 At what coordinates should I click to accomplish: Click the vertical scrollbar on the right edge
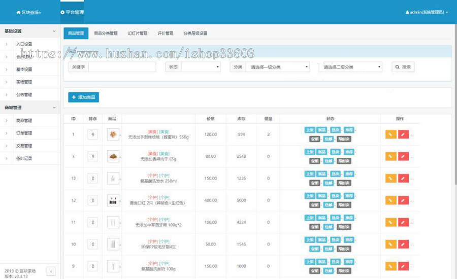(x=455, y=105)
